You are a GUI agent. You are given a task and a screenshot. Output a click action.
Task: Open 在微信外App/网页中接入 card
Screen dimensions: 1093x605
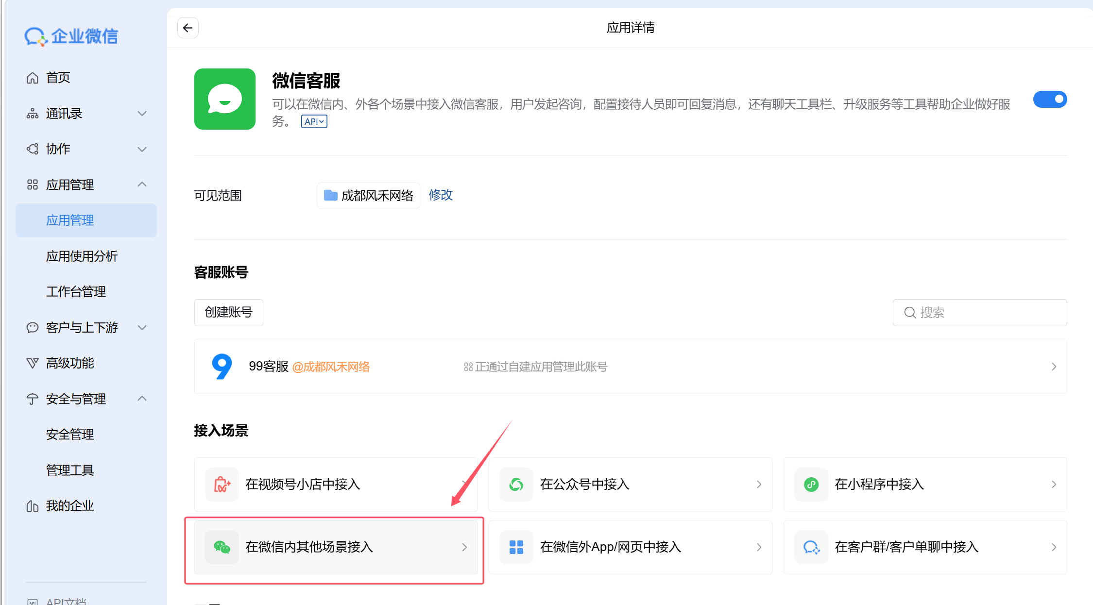[x=631, y=547]
